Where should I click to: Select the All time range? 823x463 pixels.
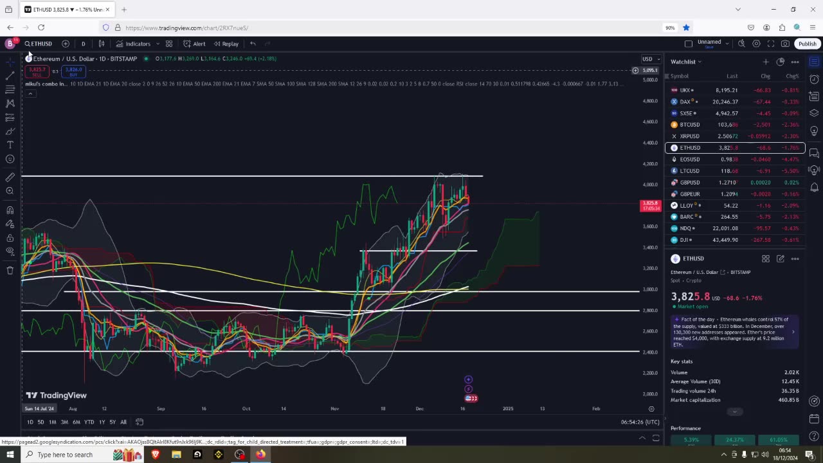click(123, 422)
